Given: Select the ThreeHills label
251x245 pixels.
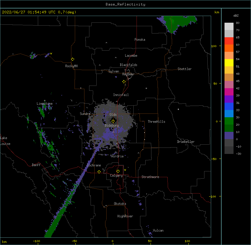Looking at the screenshot, I should [x=156, y=122].
